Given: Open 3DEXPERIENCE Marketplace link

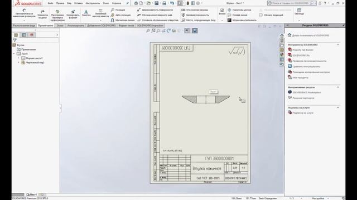Looking at the screenshot, I should (304, 92).
